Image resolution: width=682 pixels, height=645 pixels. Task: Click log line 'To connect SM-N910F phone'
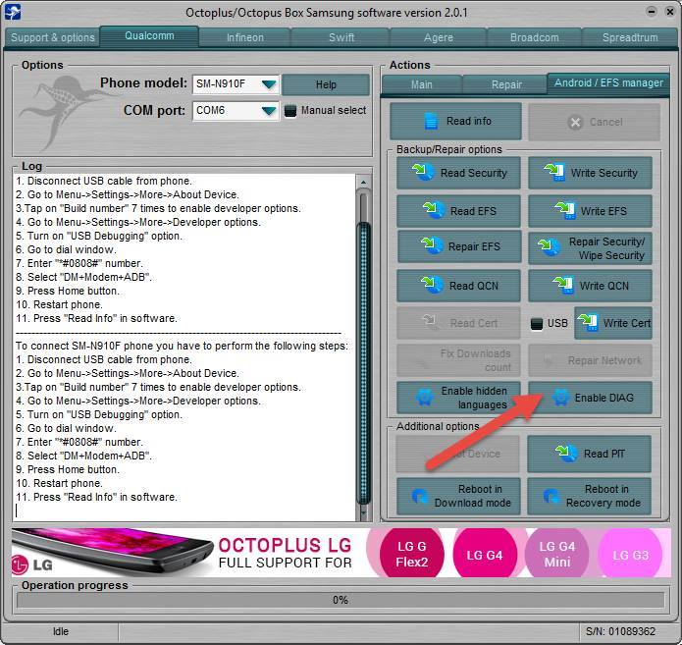[x=183, y=346]
